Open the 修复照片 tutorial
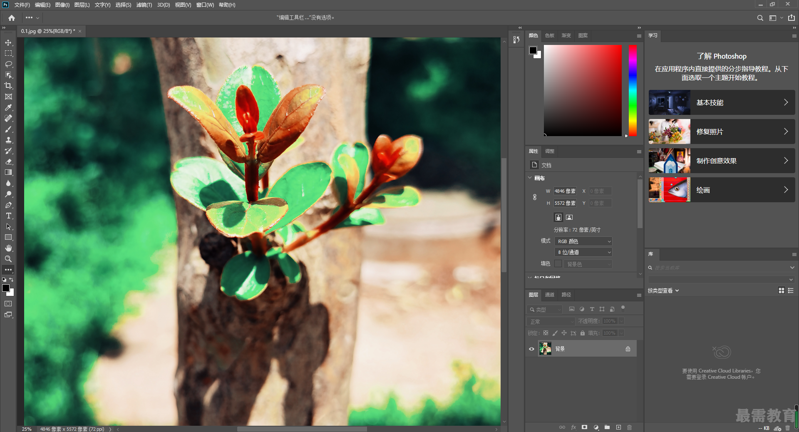Image resolution: width=799 pixels, height=432 pixels. coord(722,132)
